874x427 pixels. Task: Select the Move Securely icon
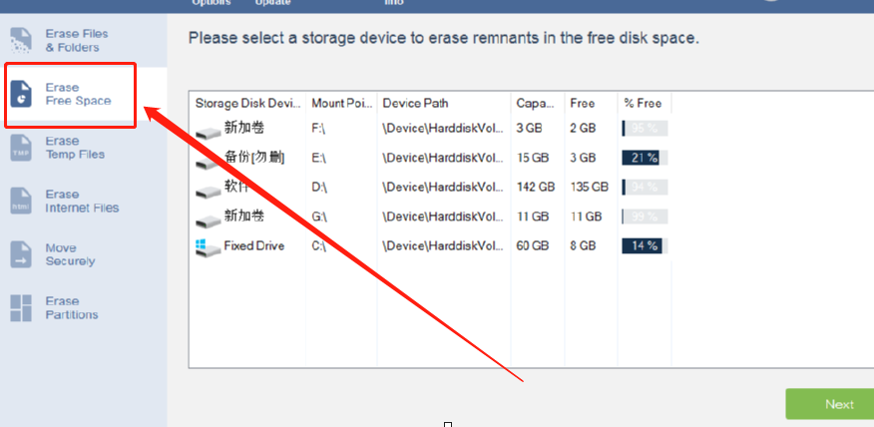click(21, 254)
